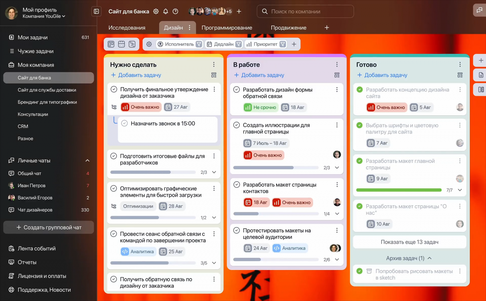The width and height of the screenshot is (486, 301).
Task: Switch to calendar view icon in toolbar
Action: pyautogui.click(x=121, y=44)
